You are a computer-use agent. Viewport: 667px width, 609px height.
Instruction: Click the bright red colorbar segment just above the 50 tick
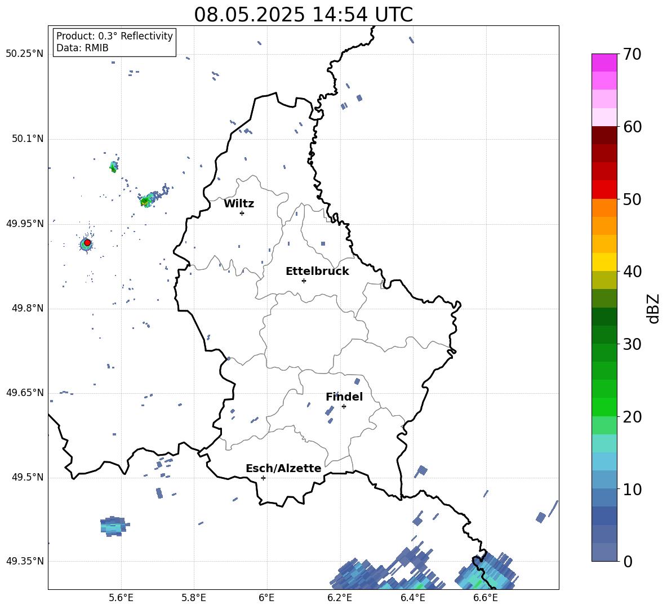click(x=604, y=190)
